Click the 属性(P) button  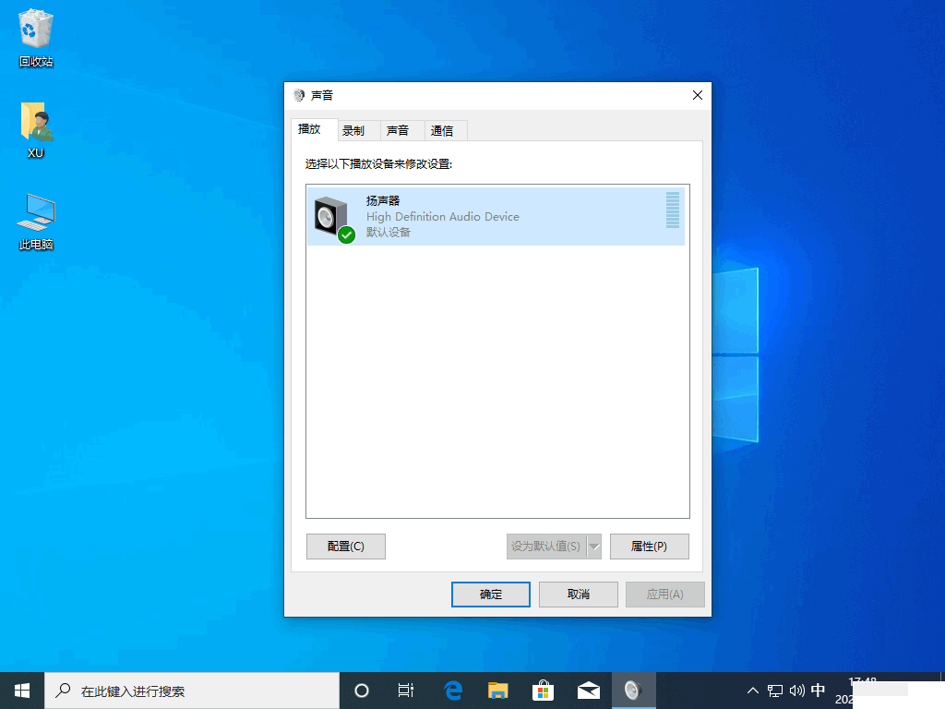(x=649, y=547)
